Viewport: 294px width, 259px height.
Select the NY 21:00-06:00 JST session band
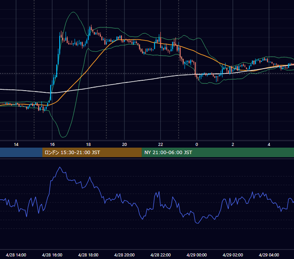tap(217, 152)
